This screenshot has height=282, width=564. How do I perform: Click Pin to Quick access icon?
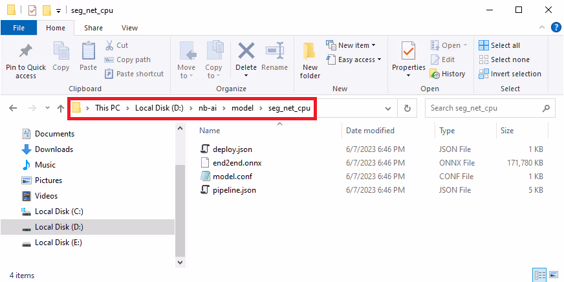(x=25, y=52)
